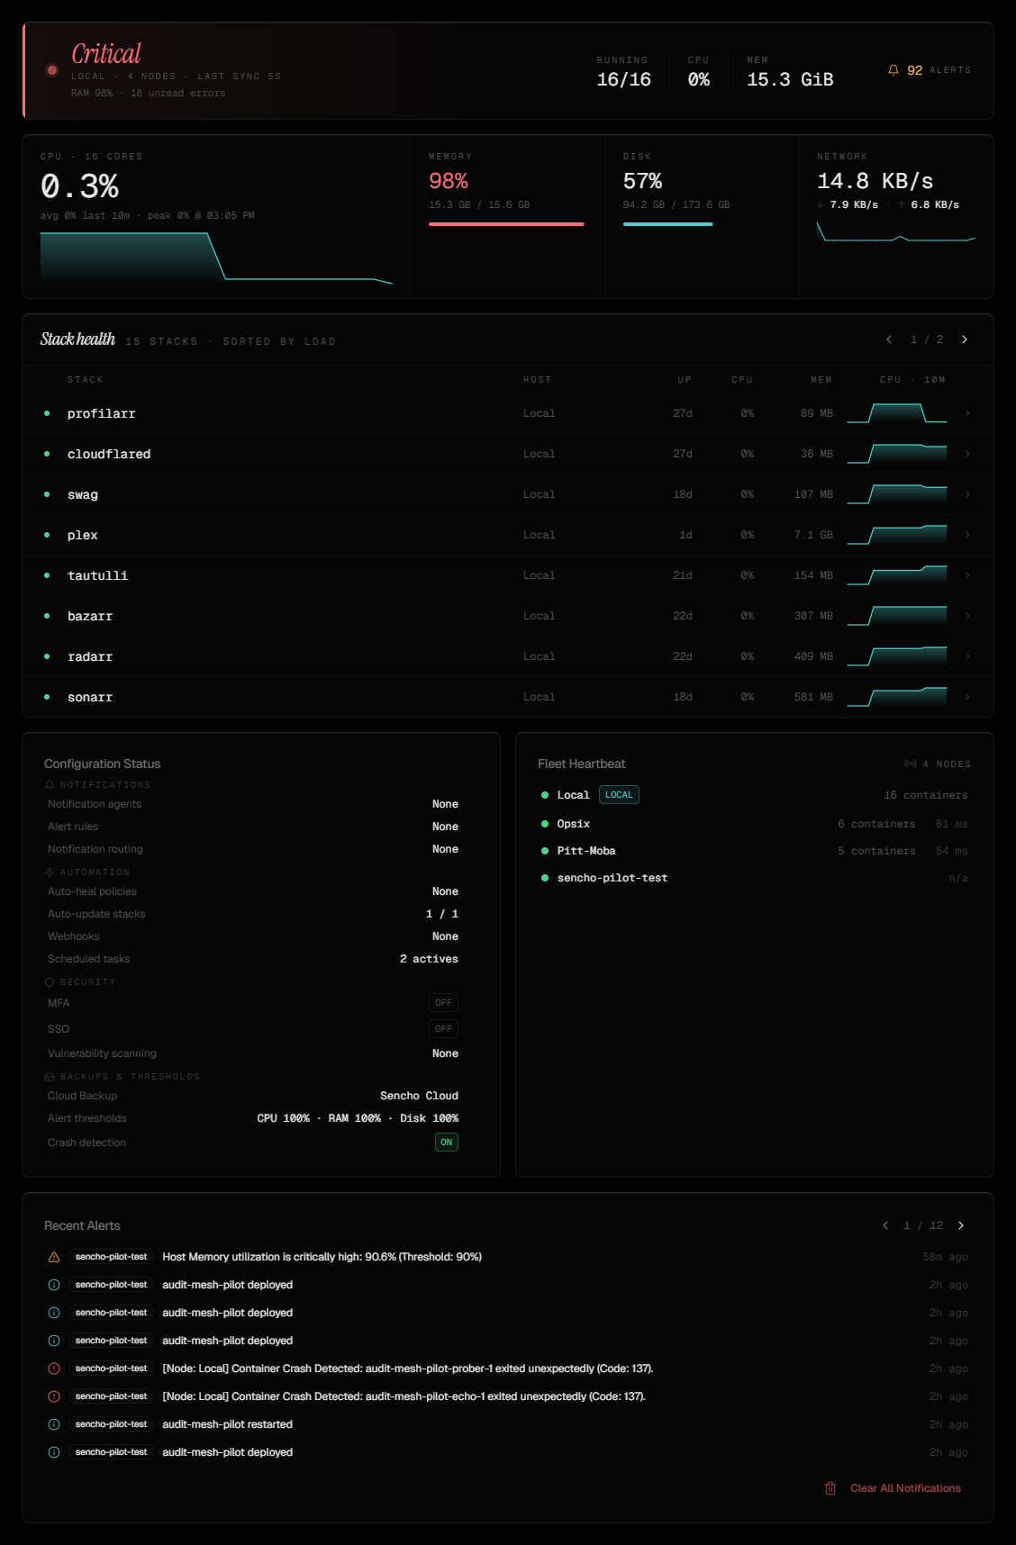Image resolution: width=1016 pixels, height=1545 pixels.
Task: Click the Sencho Cloud backup value
Action: (419, 1096)
